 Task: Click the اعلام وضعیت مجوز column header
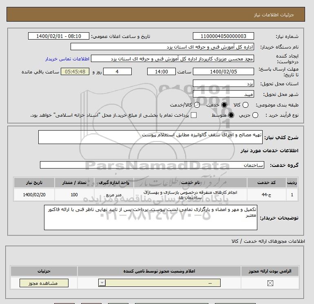pyautogui.click(x=159, y=271)
